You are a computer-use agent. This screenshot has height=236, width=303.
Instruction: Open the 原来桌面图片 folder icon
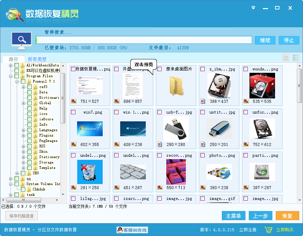pos(176,86)
